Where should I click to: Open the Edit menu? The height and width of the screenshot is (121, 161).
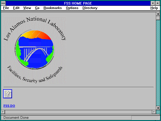point(16,8)
